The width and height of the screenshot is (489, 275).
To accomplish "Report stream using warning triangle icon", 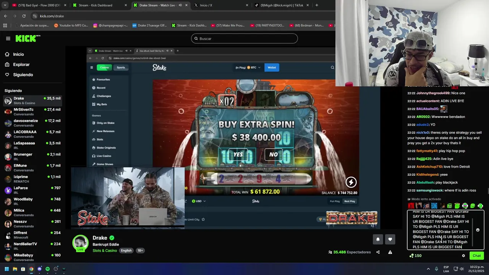I will [390, 252].
